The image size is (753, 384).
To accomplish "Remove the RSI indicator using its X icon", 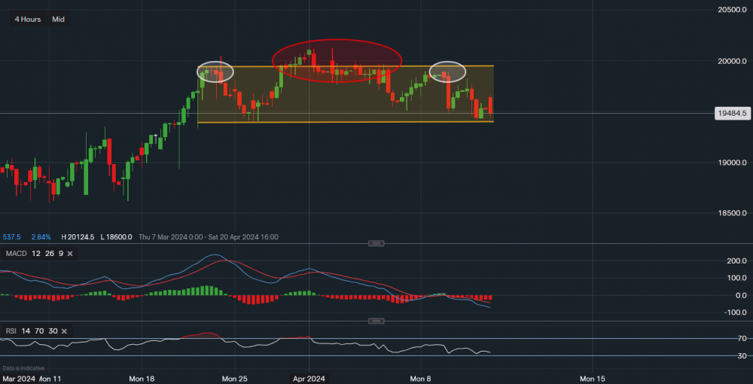I will click(x=64, y=331).
